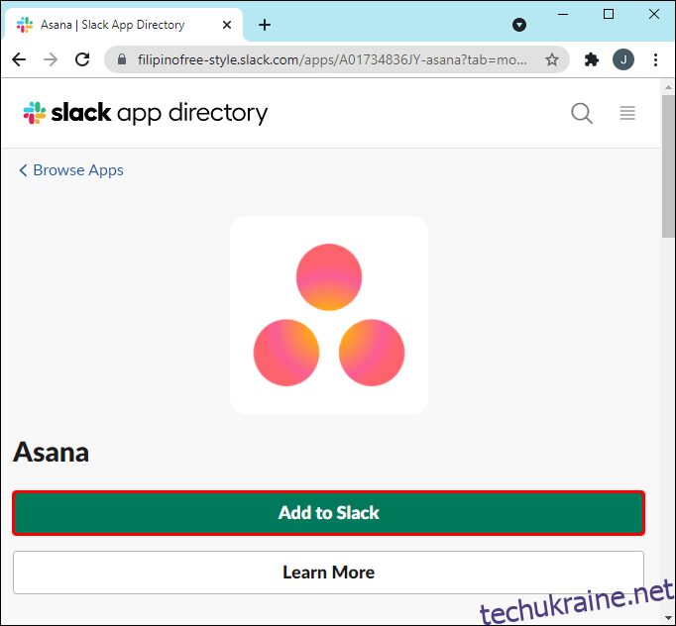Click the Asana heading text
The height and width of the screenshot is (626, 676).
click(51, 452)
